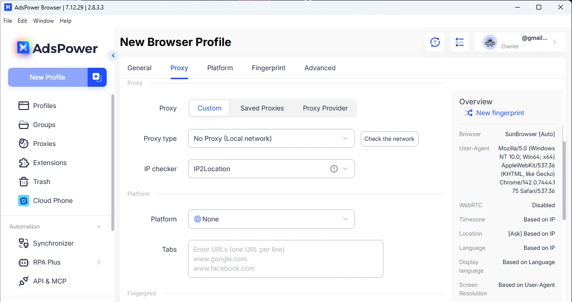Click the update refresh icon in header
Viewport: 572px width, 302px height.
tap(435, 42)
